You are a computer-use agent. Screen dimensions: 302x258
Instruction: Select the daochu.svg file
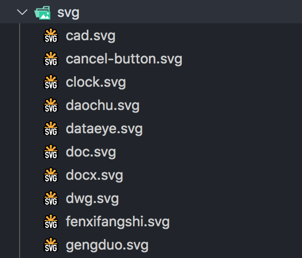tap(103, 106)
